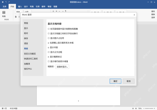Click the zoom out minus icon
Viewport: 157px width, 110px height.
tap(144, 108)
